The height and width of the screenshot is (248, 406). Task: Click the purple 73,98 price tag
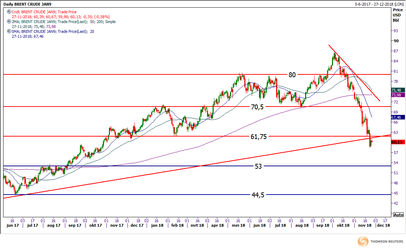click(x=398, y=95)
